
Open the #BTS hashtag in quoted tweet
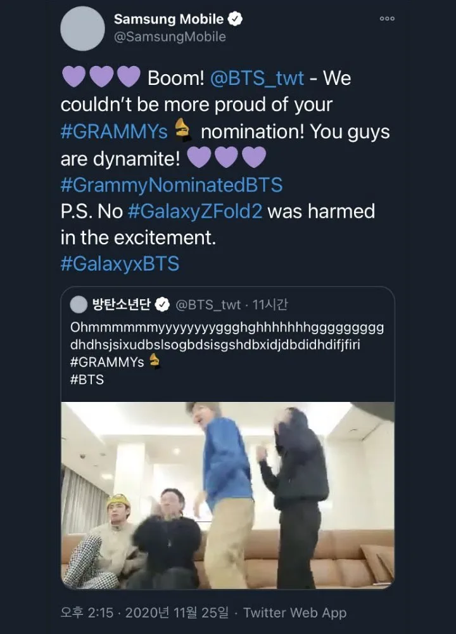[x=87, y=380]
